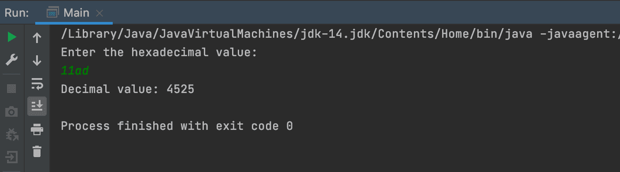Toggle soft-wrap for the console output
The image size is (620, 172).
[37, 83]
